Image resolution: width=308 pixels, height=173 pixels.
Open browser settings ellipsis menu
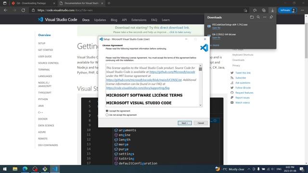pyautogui.click(x=302, y=10)
